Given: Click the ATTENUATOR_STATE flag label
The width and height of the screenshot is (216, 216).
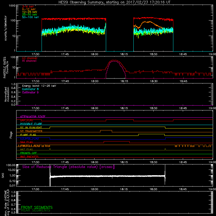Looking at the screenshot, I should [x=33, y=117].
